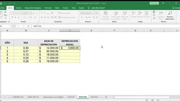Open the Name Box dropdown arrow
The height and width of the screenshot is (101, 180).
point(10,26)
